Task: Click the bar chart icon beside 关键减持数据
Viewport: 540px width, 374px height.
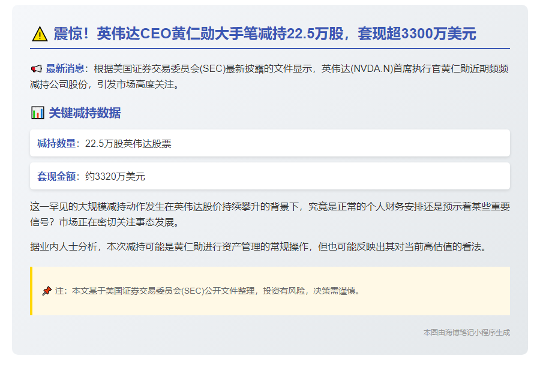Action: coord(38,113)
